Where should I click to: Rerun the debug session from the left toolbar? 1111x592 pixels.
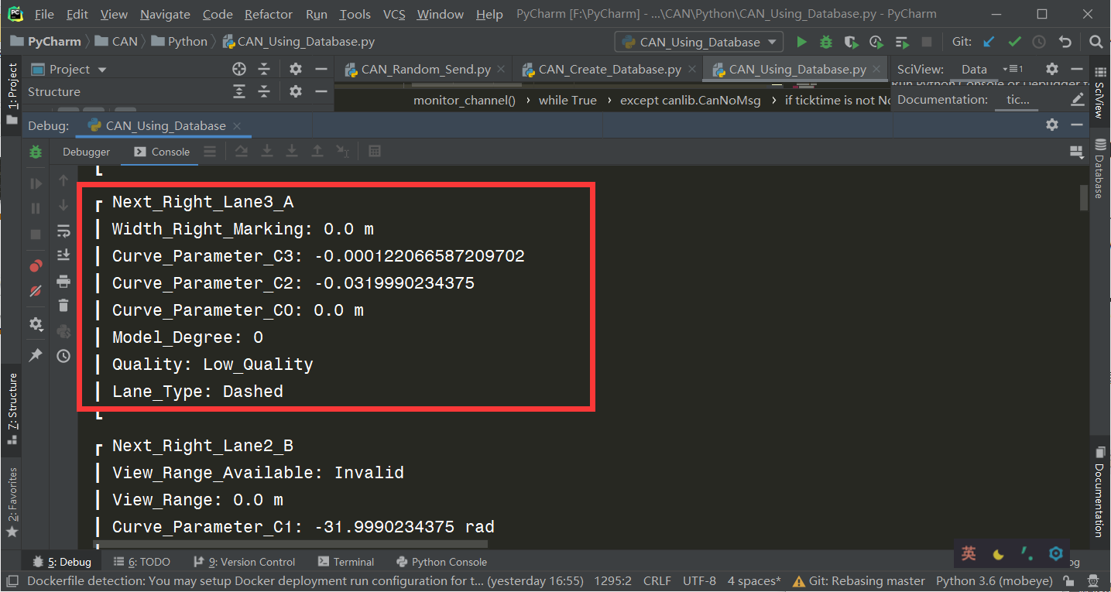point(36,152)
